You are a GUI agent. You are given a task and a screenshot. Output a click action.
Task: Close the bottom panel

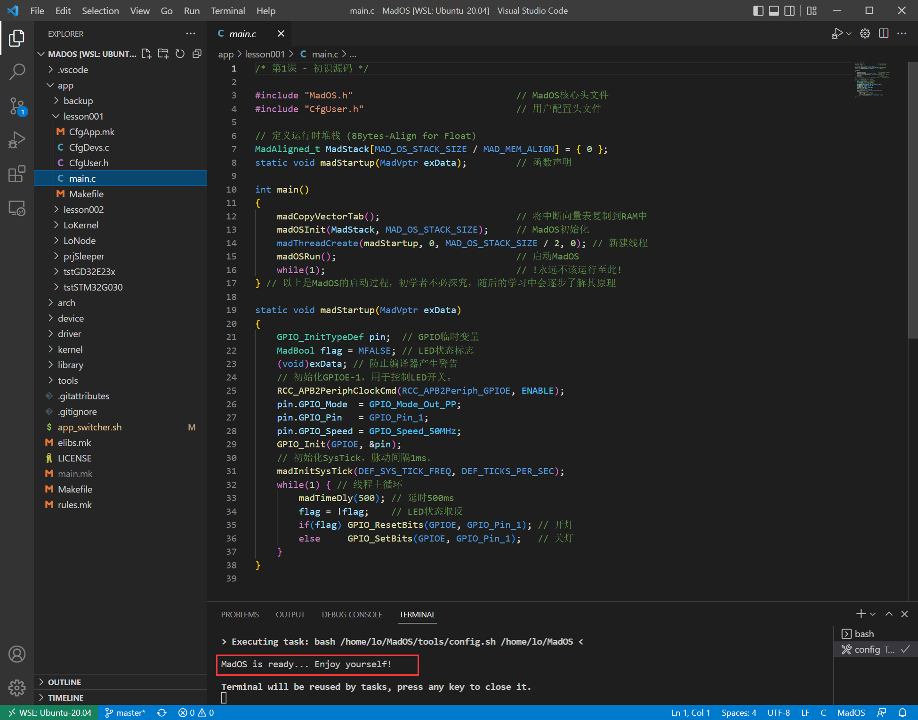(x=904, y=614)
